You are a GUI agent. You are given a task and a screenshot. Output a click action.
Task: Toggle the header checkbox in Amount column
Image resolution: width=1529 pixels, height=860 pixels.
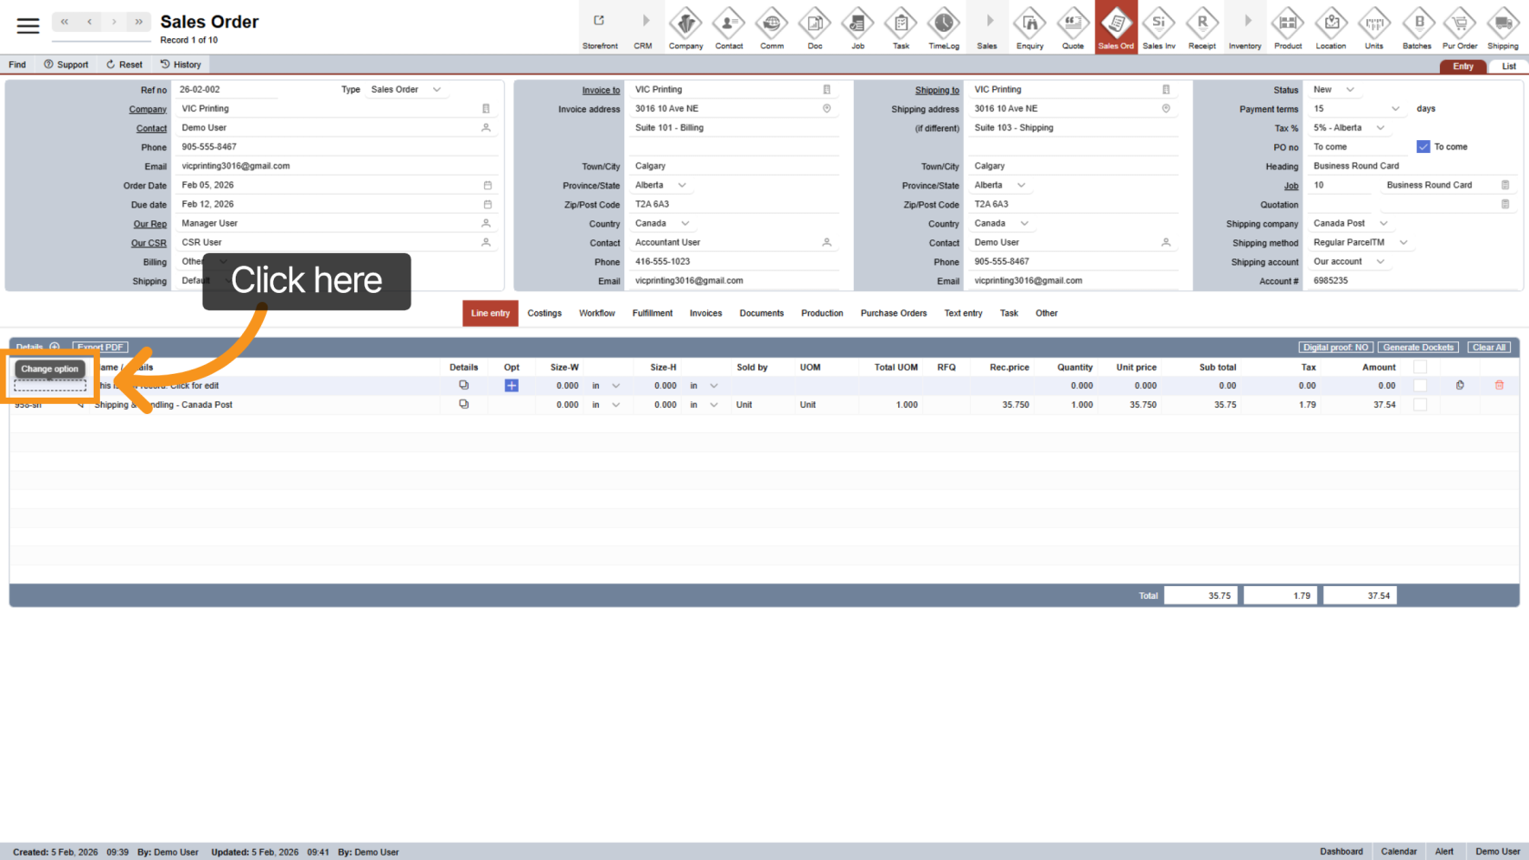pos(1420,368)
